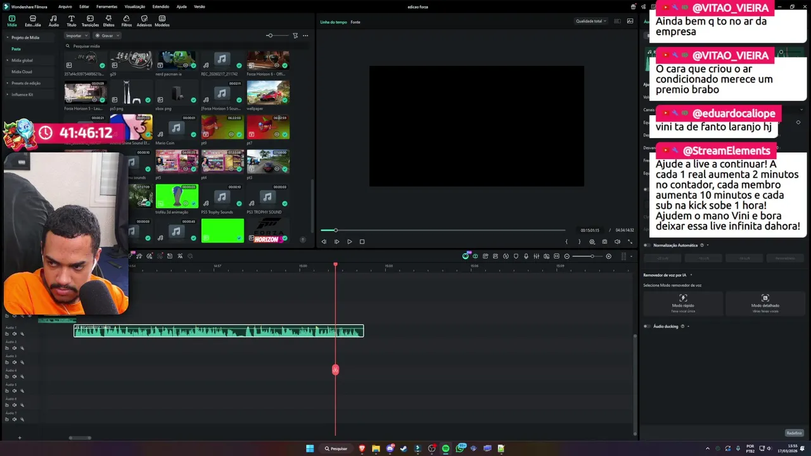This screenshot has width=811, height=456.
Task: Expand the Áudio ducking section arrow
Action: coord(688,326)
